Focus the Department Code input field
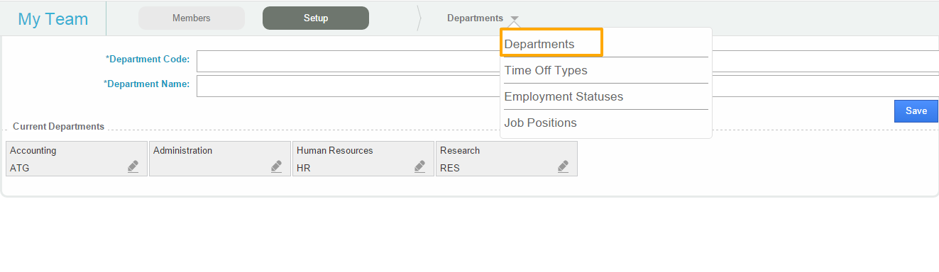The height and width of the screenshot is (272, 939). (x=568, y=61)
